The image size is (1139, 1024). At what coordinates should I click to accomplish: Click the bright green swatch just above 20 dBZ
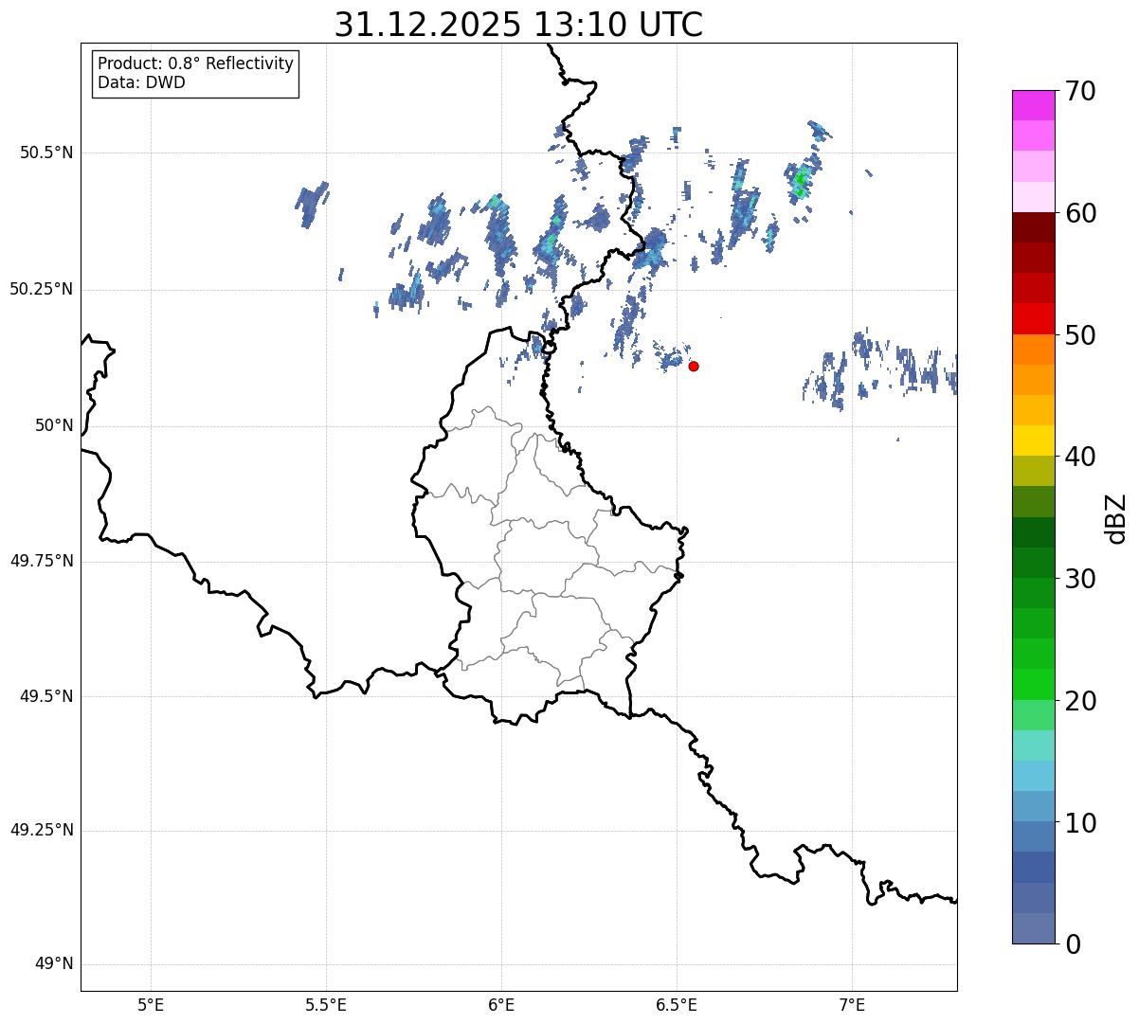tap(1033, 684)
